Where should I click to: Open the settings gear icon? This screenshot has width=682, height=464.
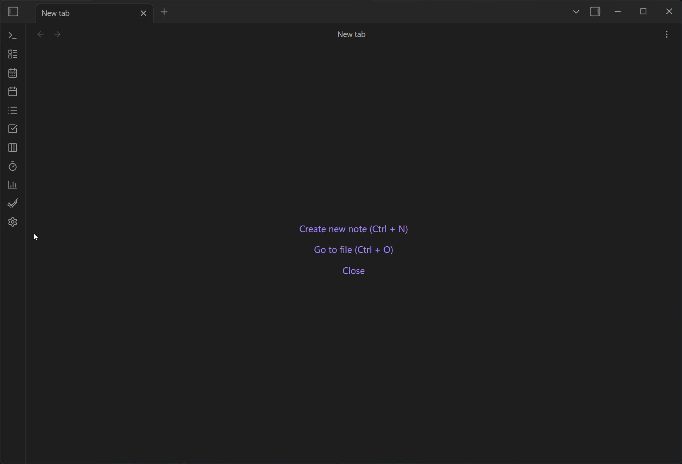(x=12, y=222)
